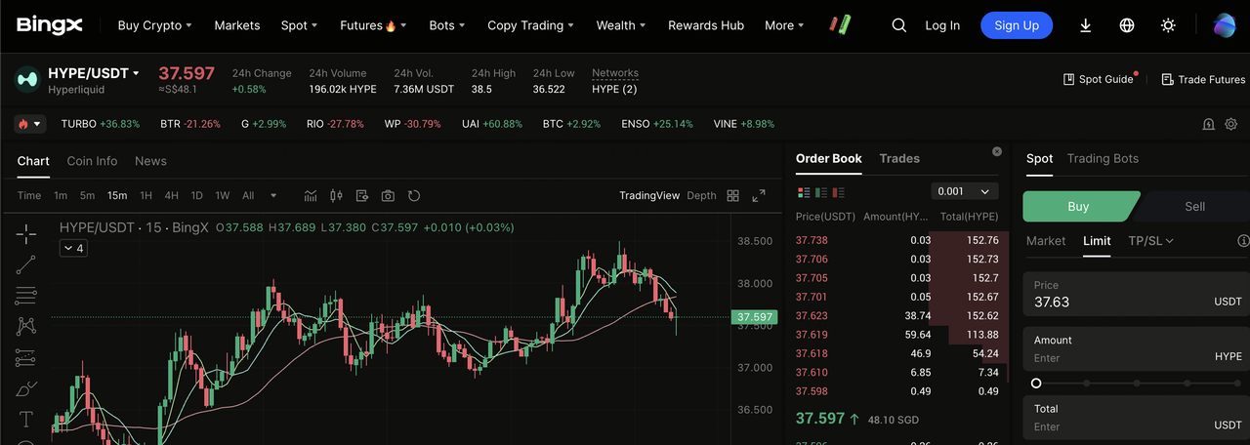Take a chart snapshot with camera icon
Image resolution: width=1250 pixels, height=445 pixels.
388,196
